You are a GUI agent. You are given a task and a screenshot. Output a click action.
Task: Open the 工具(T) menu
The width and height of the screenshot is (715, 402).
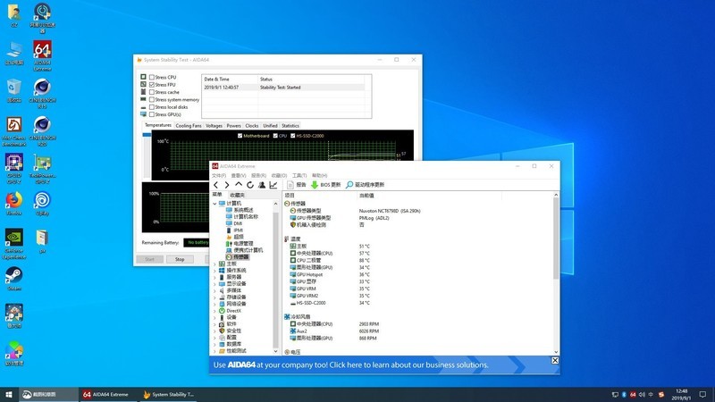(x=299, y=175)
